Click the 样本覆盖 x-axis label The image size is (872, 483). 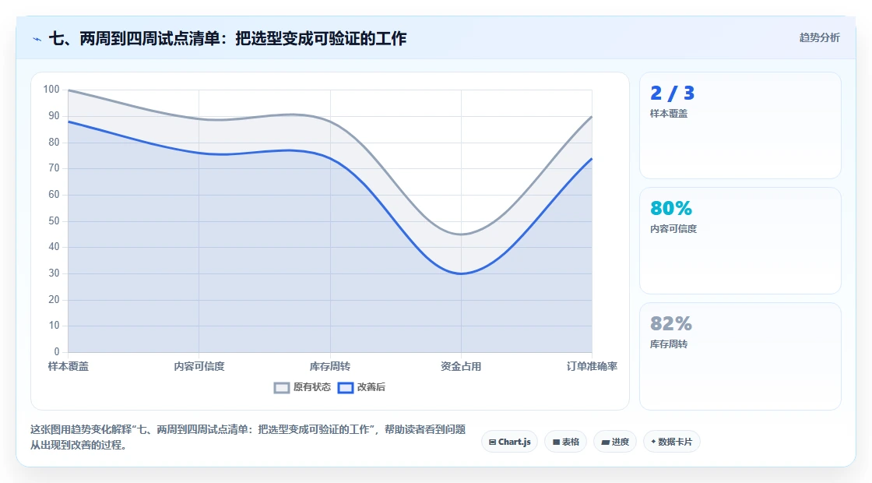point(69,366)
